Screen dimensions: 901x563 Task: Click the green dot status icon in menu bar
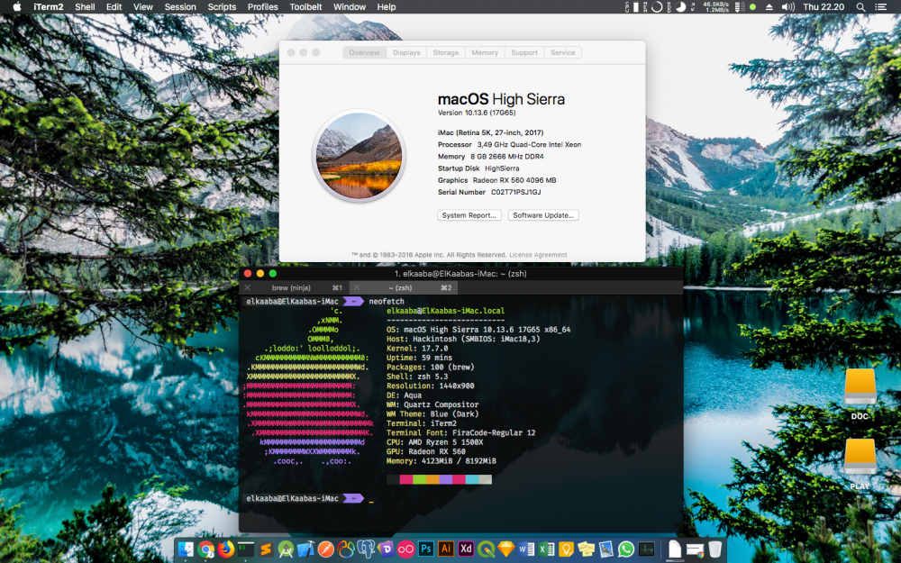tap(752, 7)
